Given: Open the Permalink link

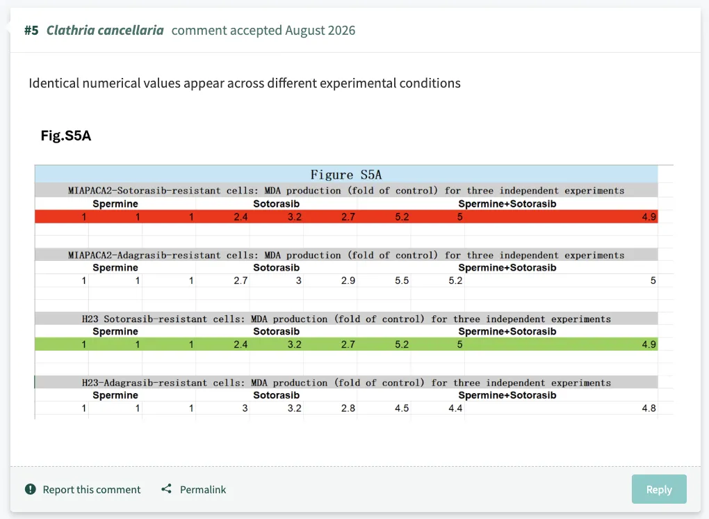Looking at the screenshot, I should (x=203, y=490).
